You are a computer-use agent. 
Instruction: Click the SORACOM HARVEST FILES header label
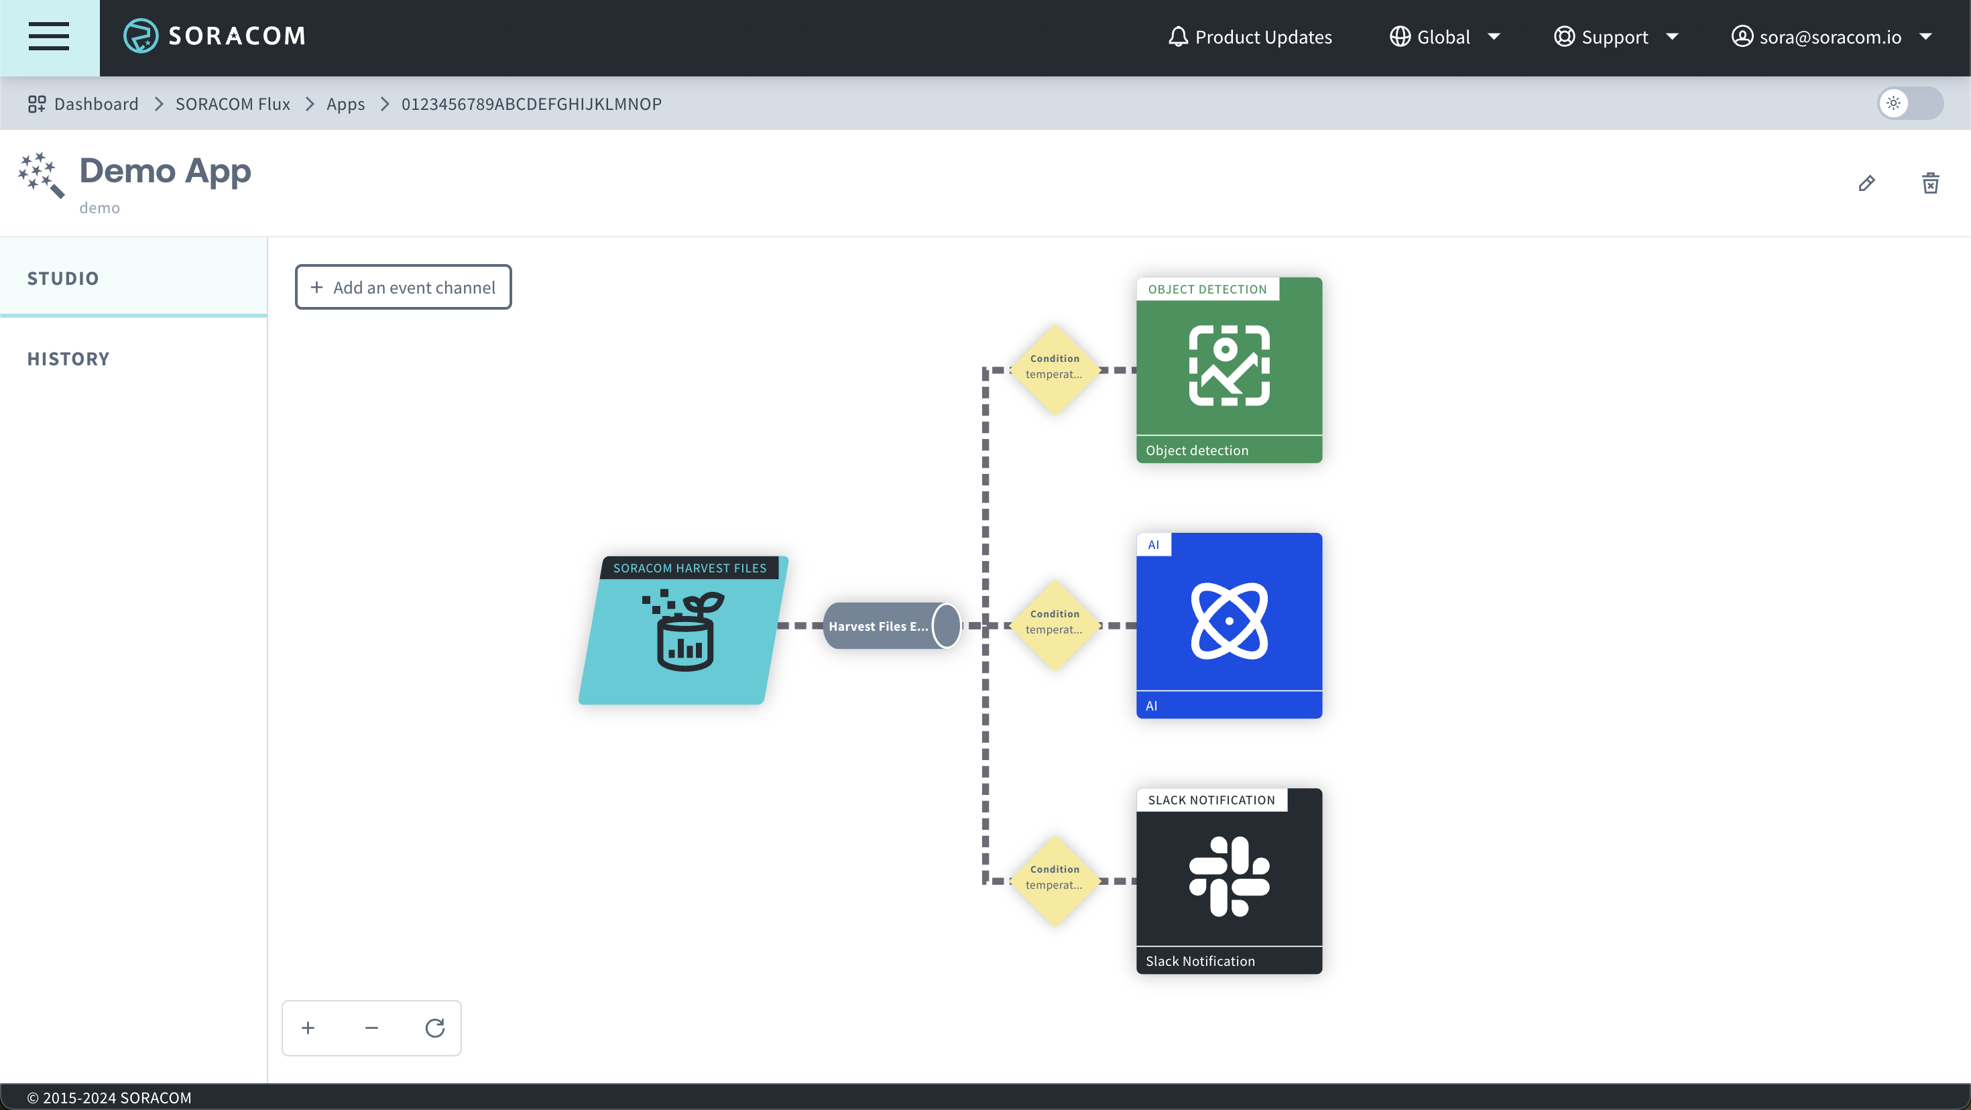point(689,568)
